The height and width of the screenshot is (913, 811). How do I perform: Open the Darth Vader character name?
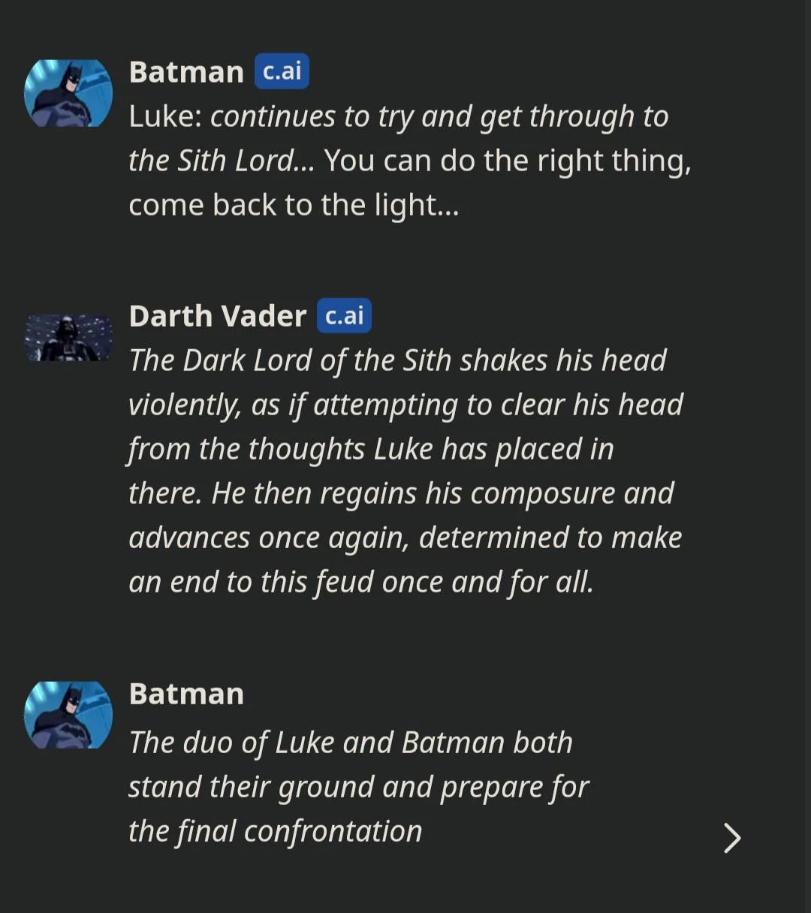coord(218,316)
